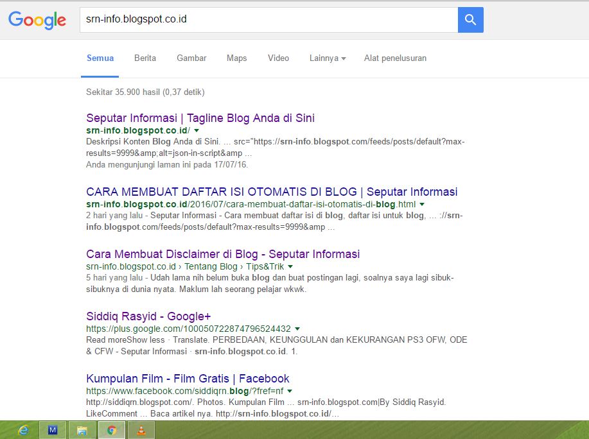Open the Video tab
Screen dimensions: 589x439
278,58
